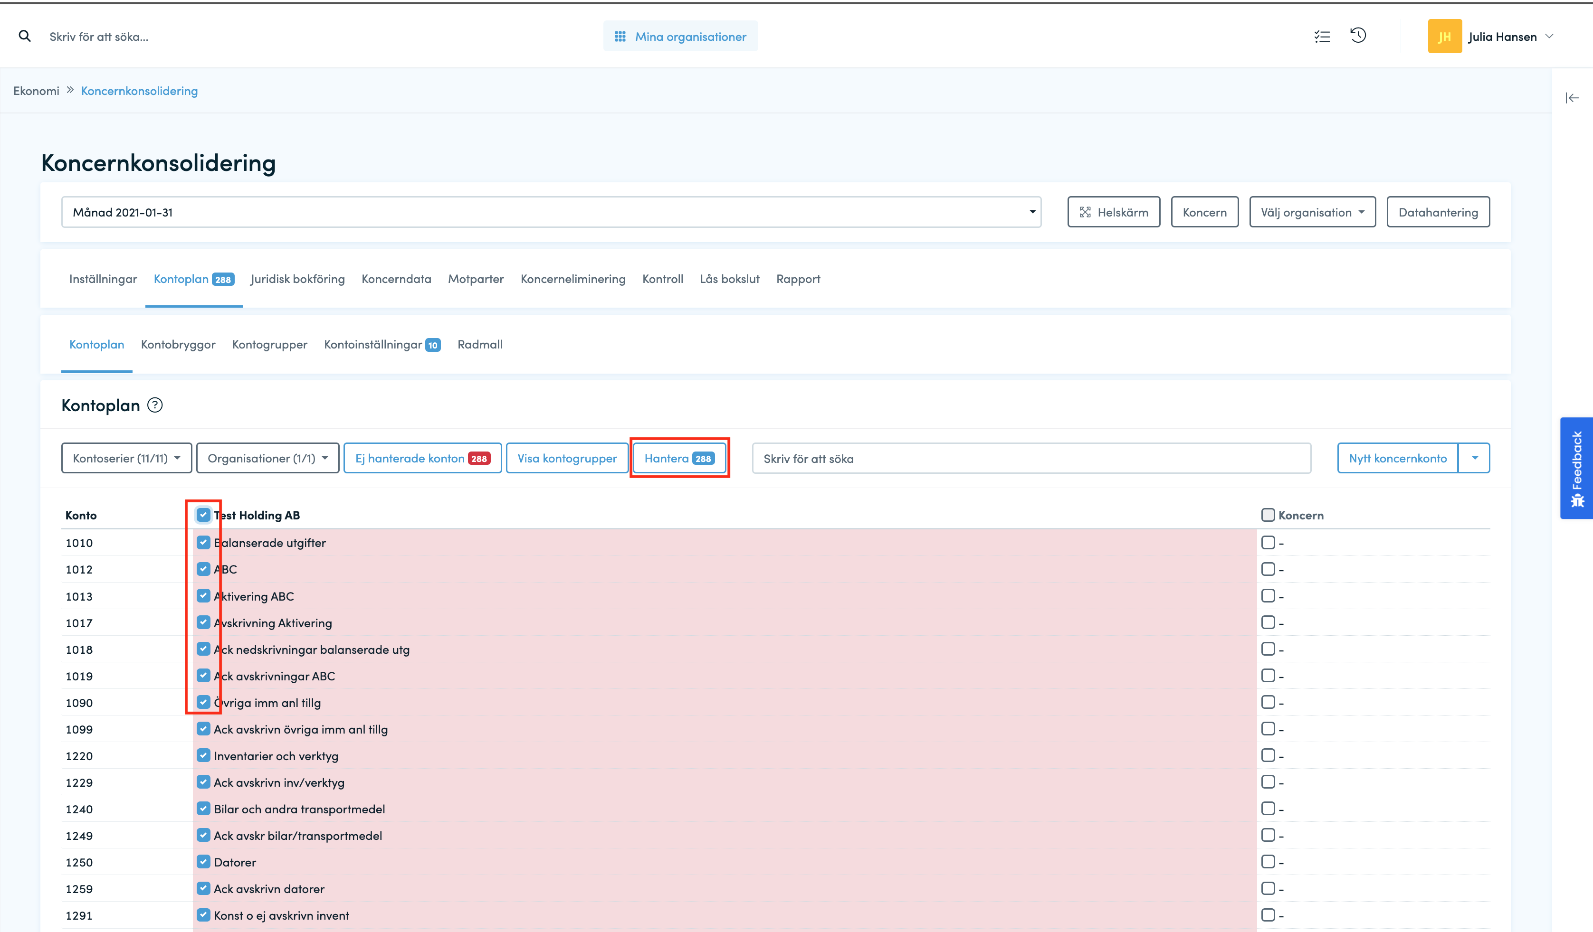
Task: Switch to Juridisk bokföring tab
Action: (x=297, y=279)
